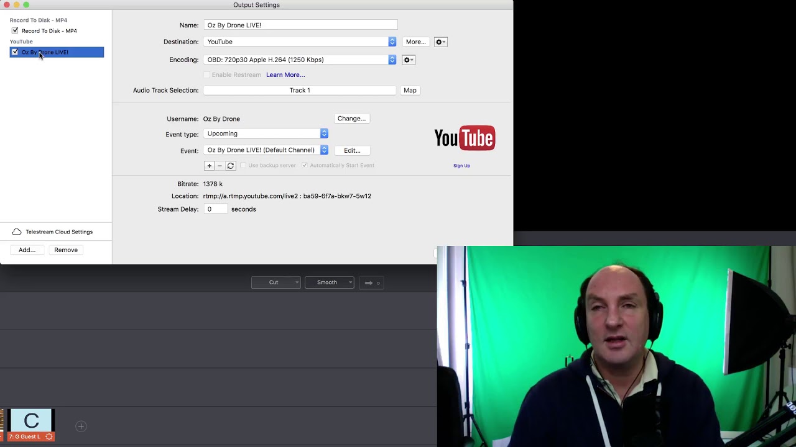
Task: Click the Edit... event button
Action: tap(352, 150)
